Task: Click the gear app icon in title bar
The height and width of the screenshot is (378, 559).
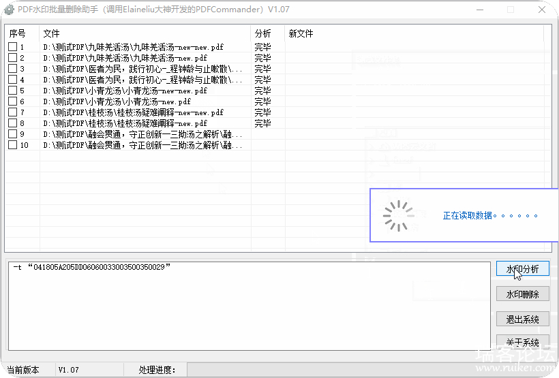Action: [x=9, y=10]
